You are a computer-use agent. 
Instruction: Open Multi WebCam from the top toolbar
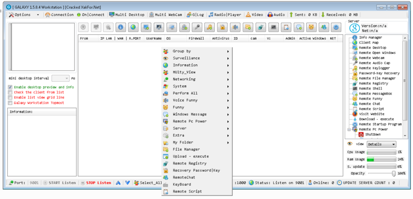click(166, 15)
